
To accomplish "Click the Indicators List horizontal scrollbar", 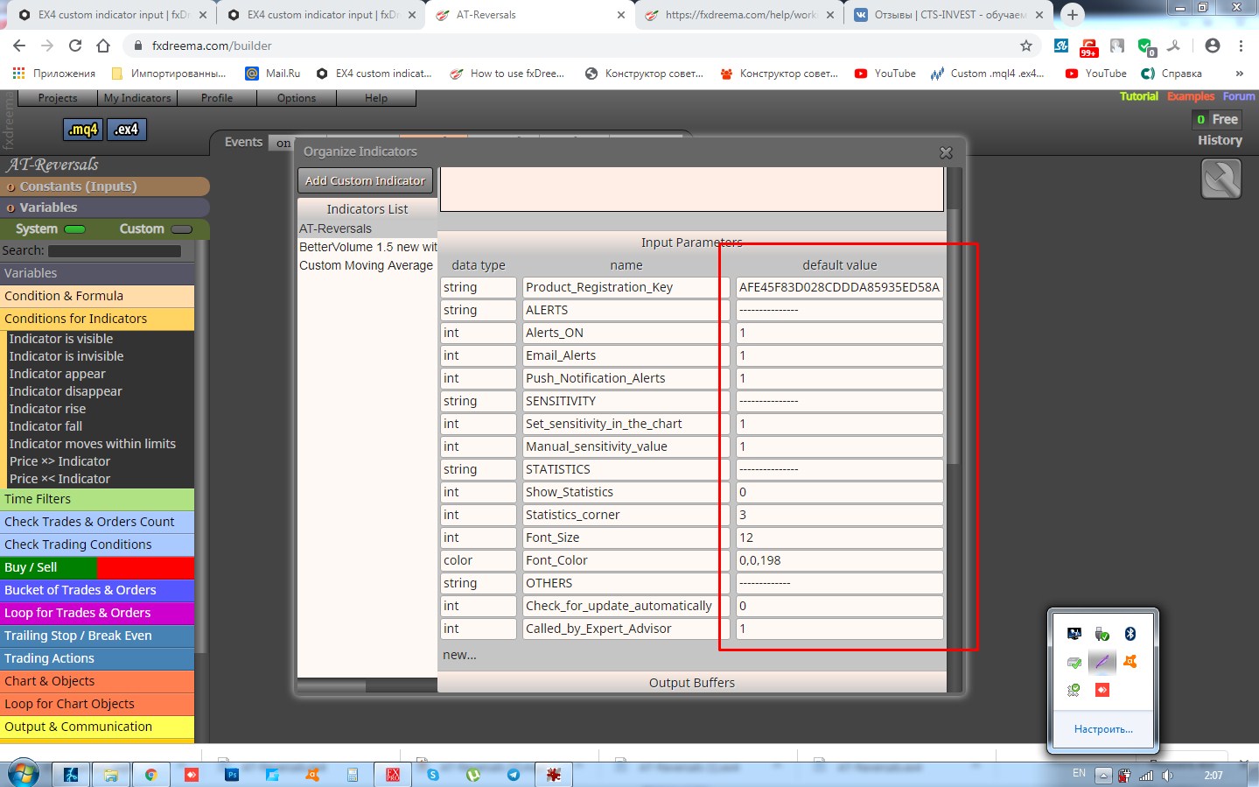I will (332, 685).
